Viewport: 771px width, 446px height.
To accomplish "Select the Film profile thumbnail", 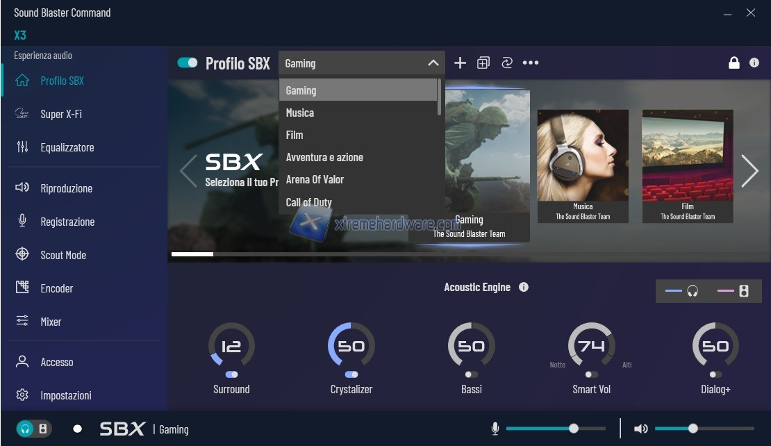I will pyautogui.click(x=687, y=165).
